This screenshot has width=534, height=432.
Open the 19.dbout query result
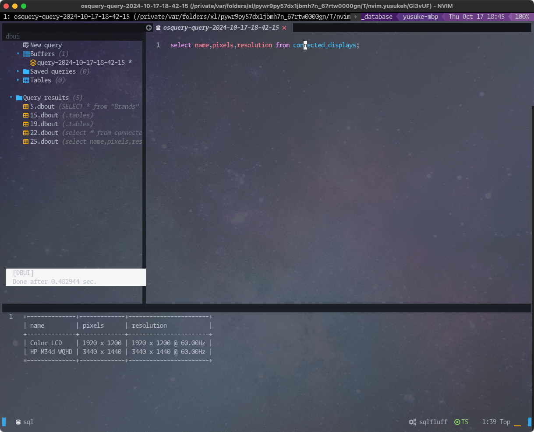point(44,124)
